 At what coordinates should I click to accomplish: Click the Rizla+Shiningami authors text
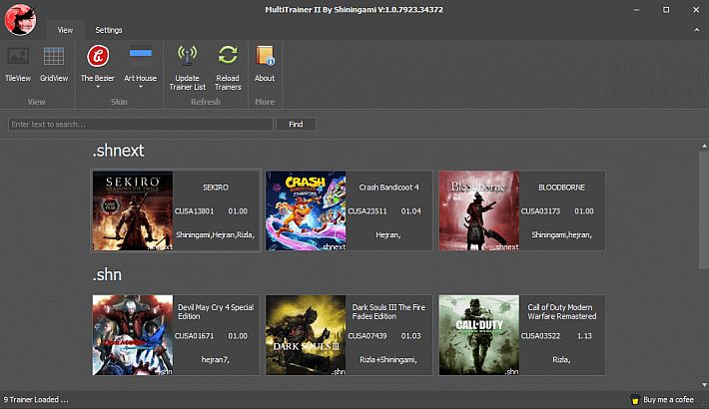tap(388, 360)
